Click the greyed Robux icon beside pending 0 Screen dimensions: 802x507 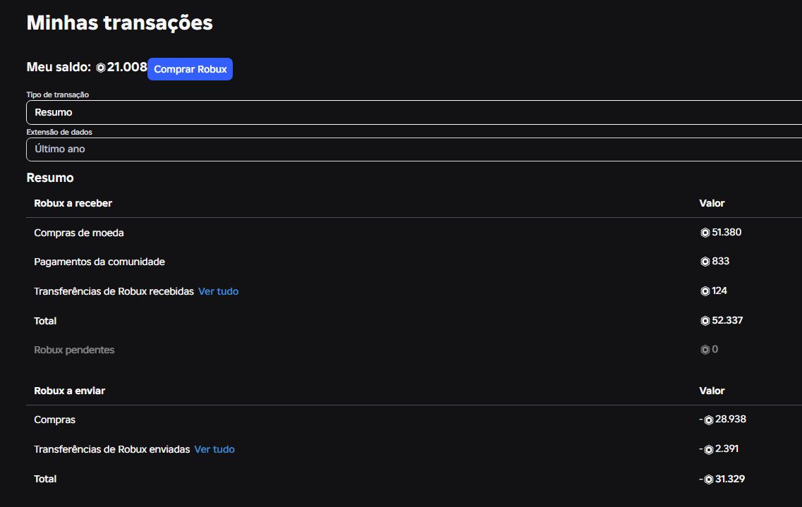pyautogui.click(x=705, y=350)
